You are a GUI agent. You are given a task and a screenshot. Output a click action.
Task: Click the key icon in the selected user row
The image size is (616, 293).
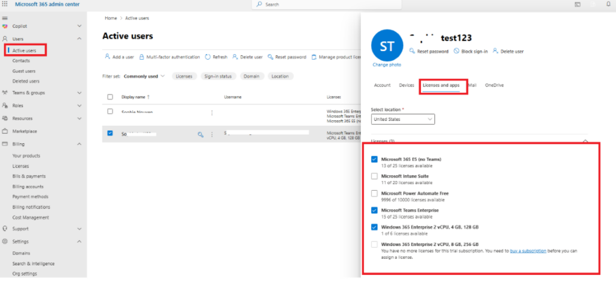pyautogui.click(x=200, y=134)
